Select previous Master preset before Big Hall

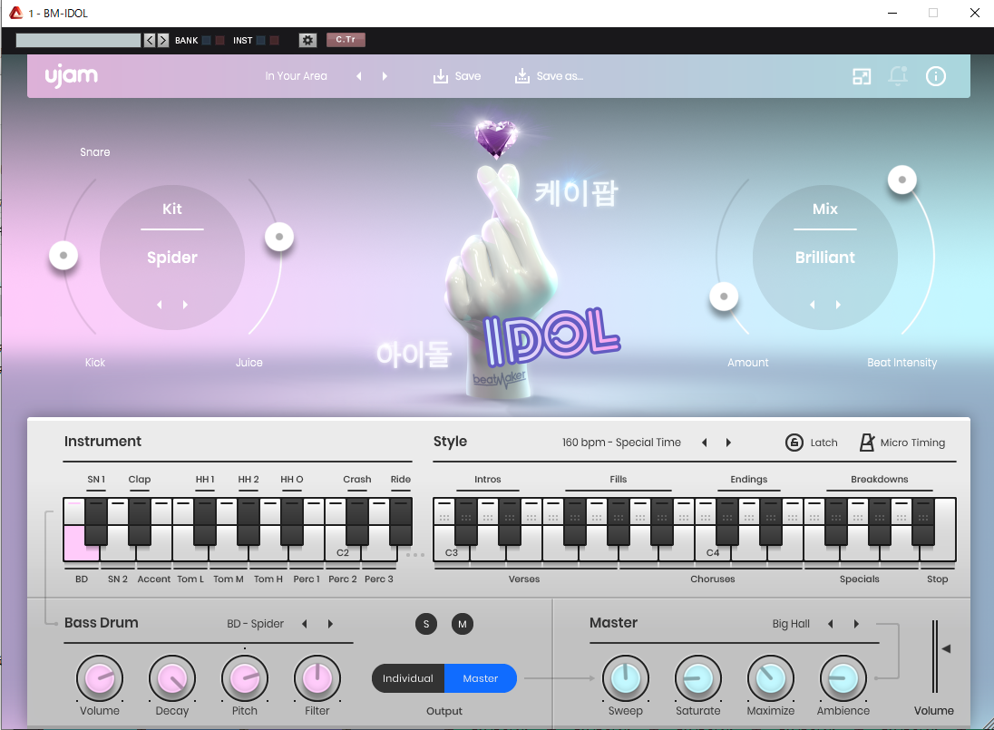(x=831, y=624)
